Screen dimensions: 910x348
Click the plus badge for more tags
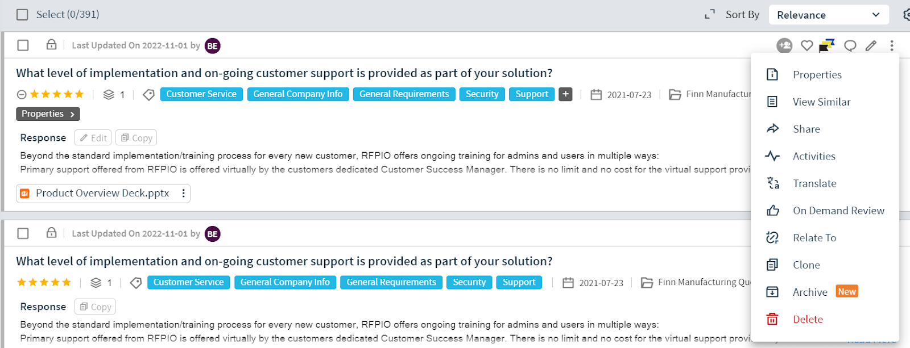(x=565, y=94)
